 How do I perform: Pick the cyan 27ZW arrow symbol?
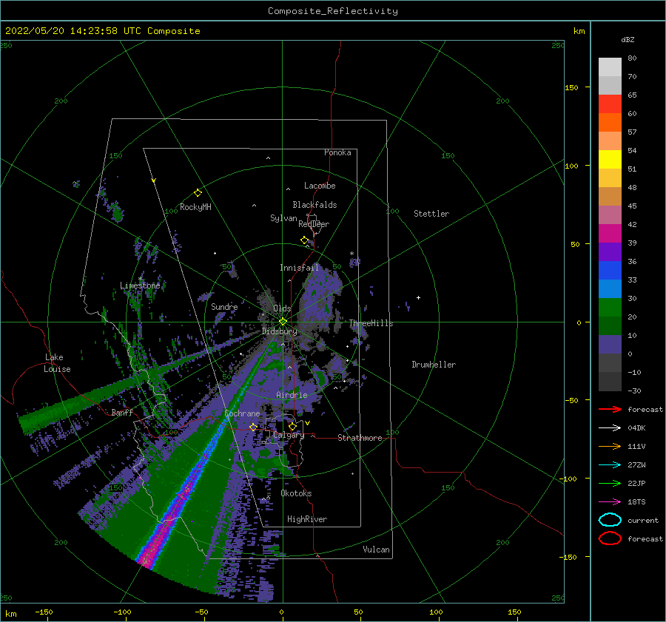610,465
